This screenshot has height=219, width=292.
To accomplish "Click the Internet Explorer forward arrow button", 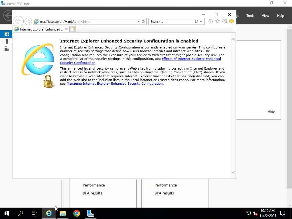I will (28, 21).
